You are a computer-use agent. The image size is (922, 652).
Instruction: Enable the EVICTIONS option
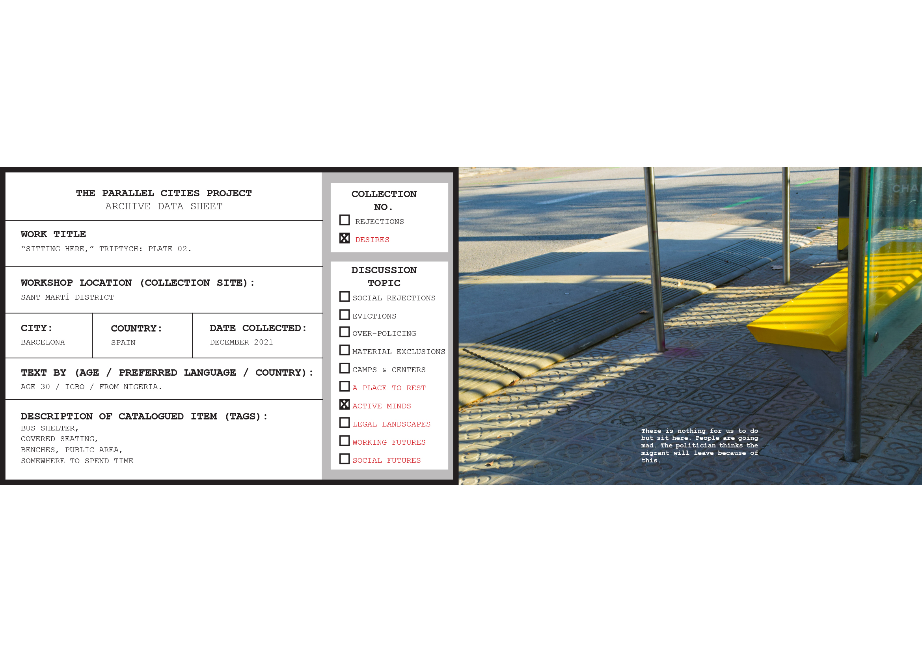344,315
